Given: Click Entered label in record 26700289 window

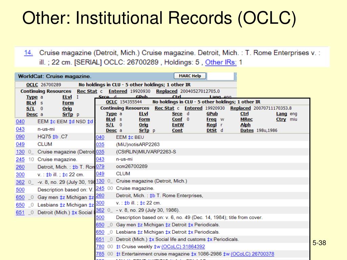Looking at the screenshot, I should pos(118,91).
